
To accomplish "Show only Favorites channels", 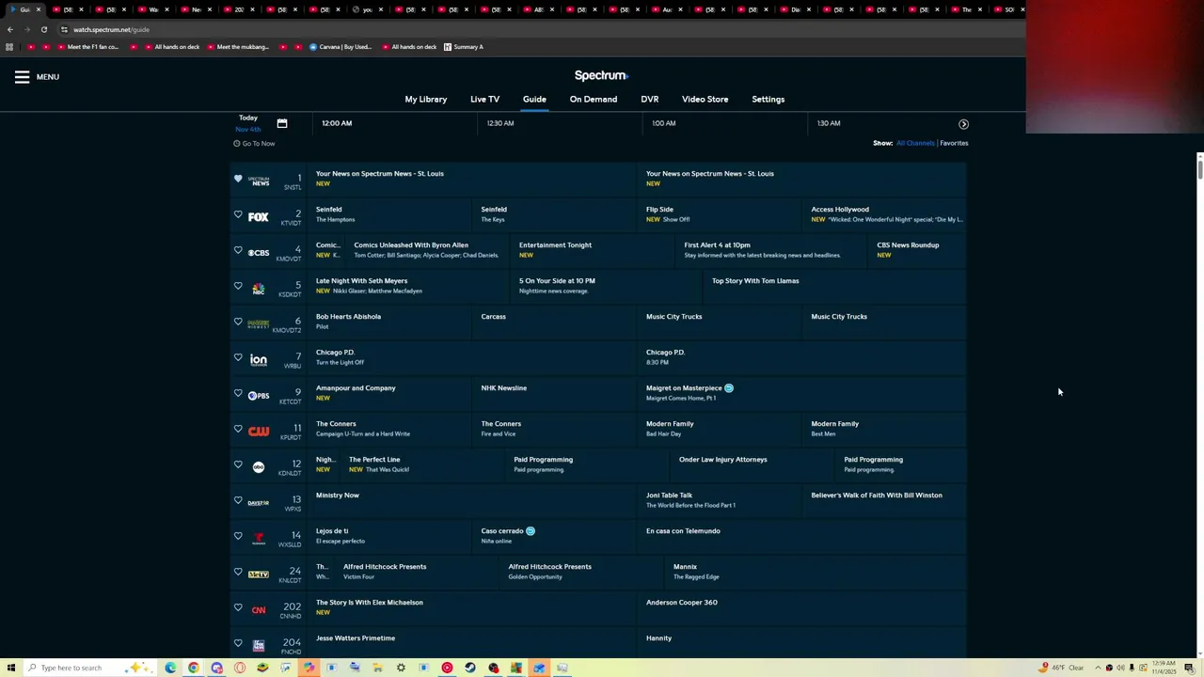I will click(x=954, y=143).
